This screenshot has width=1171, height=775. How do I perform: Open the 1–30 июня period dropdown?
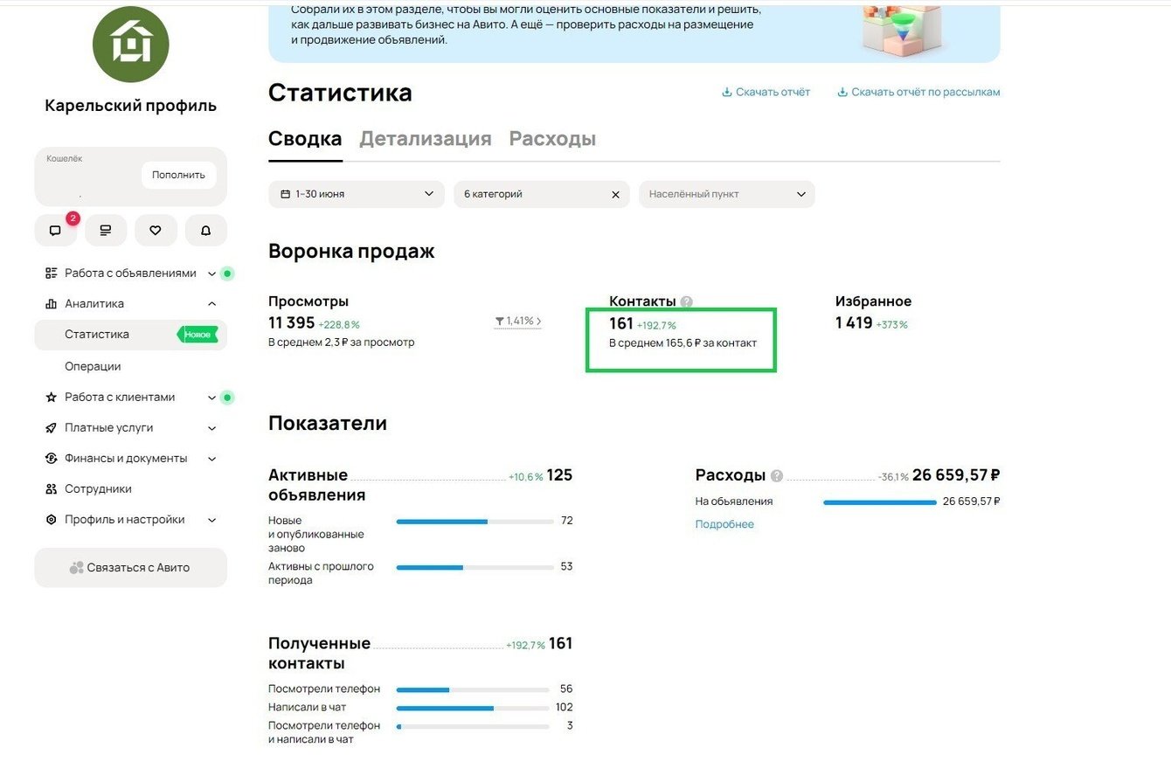357,194
